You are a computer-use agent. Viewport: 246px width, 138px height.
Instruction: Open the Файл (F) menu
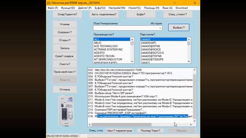click(53, 8)
